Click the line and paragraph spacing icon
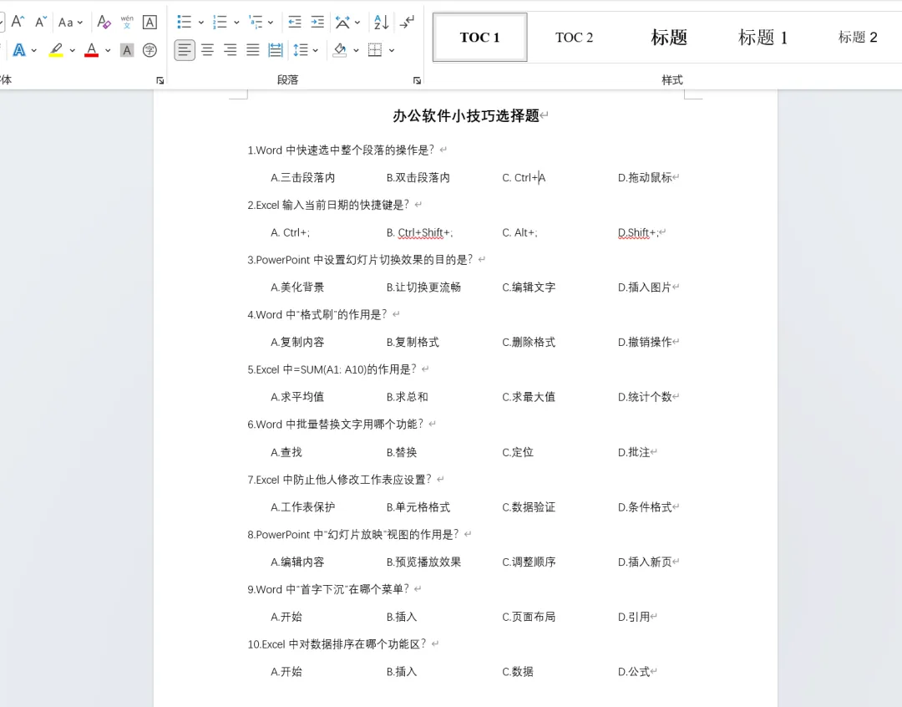 (x=301, y=50)
